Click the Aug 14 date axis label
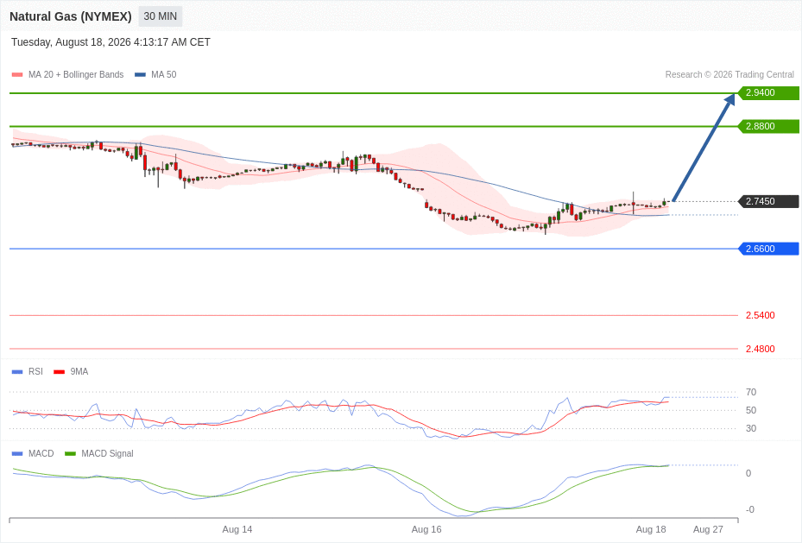 pos(237,530)
